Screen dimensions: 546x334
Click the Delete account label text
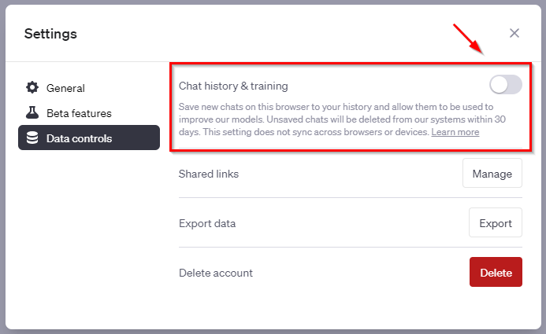[x=216, y=273]
